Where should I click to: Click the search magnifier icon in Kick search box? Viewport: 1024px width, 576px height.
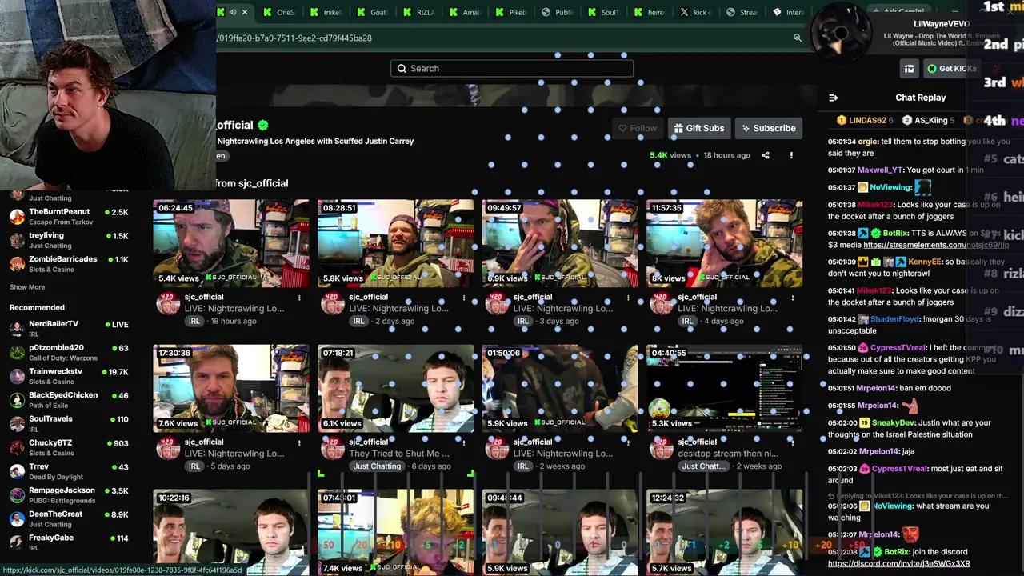402,68
